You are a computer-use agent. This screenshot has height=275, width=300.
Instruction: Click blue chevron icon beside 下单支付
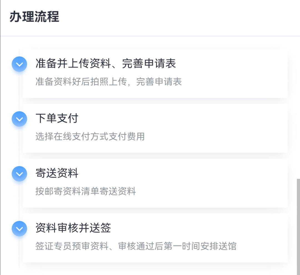19,119
